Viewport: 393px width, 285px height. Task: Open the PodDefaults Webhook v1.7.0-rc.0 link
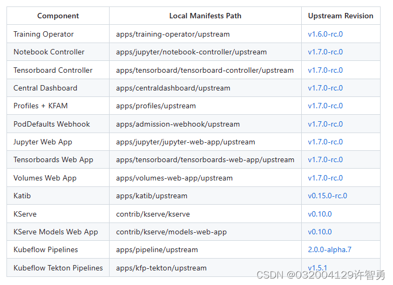(325, 124)
